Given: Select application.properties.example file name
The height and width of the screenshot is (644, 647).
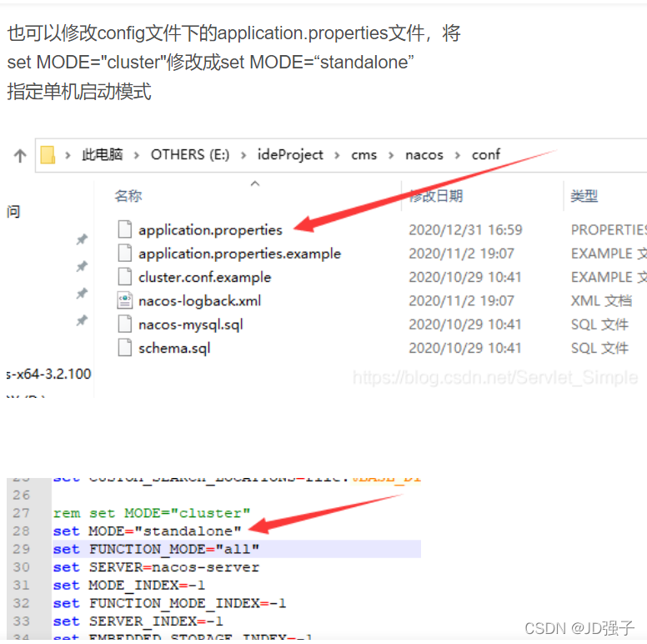Looking at the screenshot, I should coord(240,254).
